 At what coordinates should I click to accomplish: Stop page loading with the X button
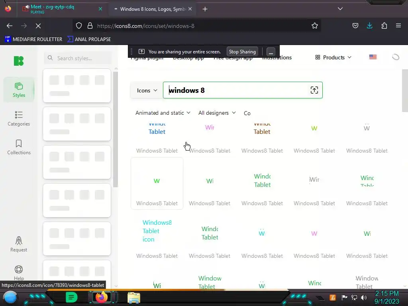(x=38, y=26)
